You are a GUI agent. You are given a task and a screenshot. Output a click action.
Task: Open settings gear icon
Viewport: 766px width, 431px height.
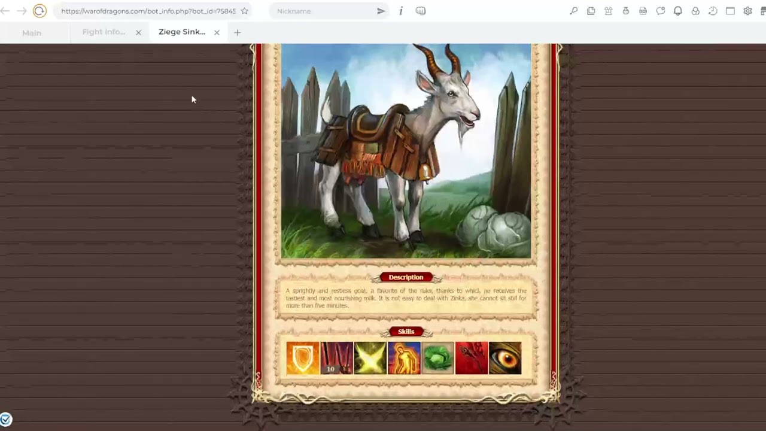[x=747, y=11]
